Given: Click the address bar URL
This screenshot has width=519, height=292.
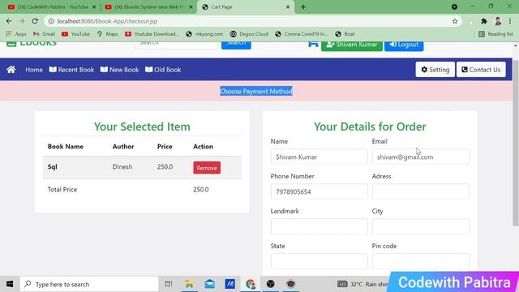Looking at the screenshot, I should coord(107,21).
